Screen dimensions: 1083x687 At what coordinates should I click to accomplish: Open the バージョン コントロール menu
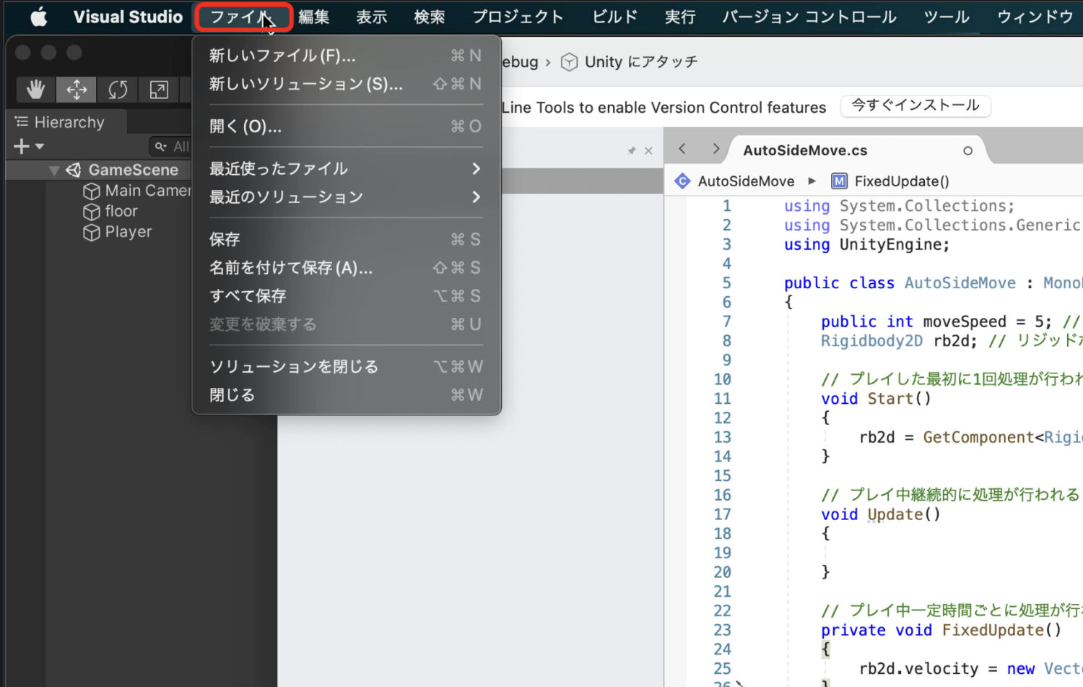pos(809,17)
